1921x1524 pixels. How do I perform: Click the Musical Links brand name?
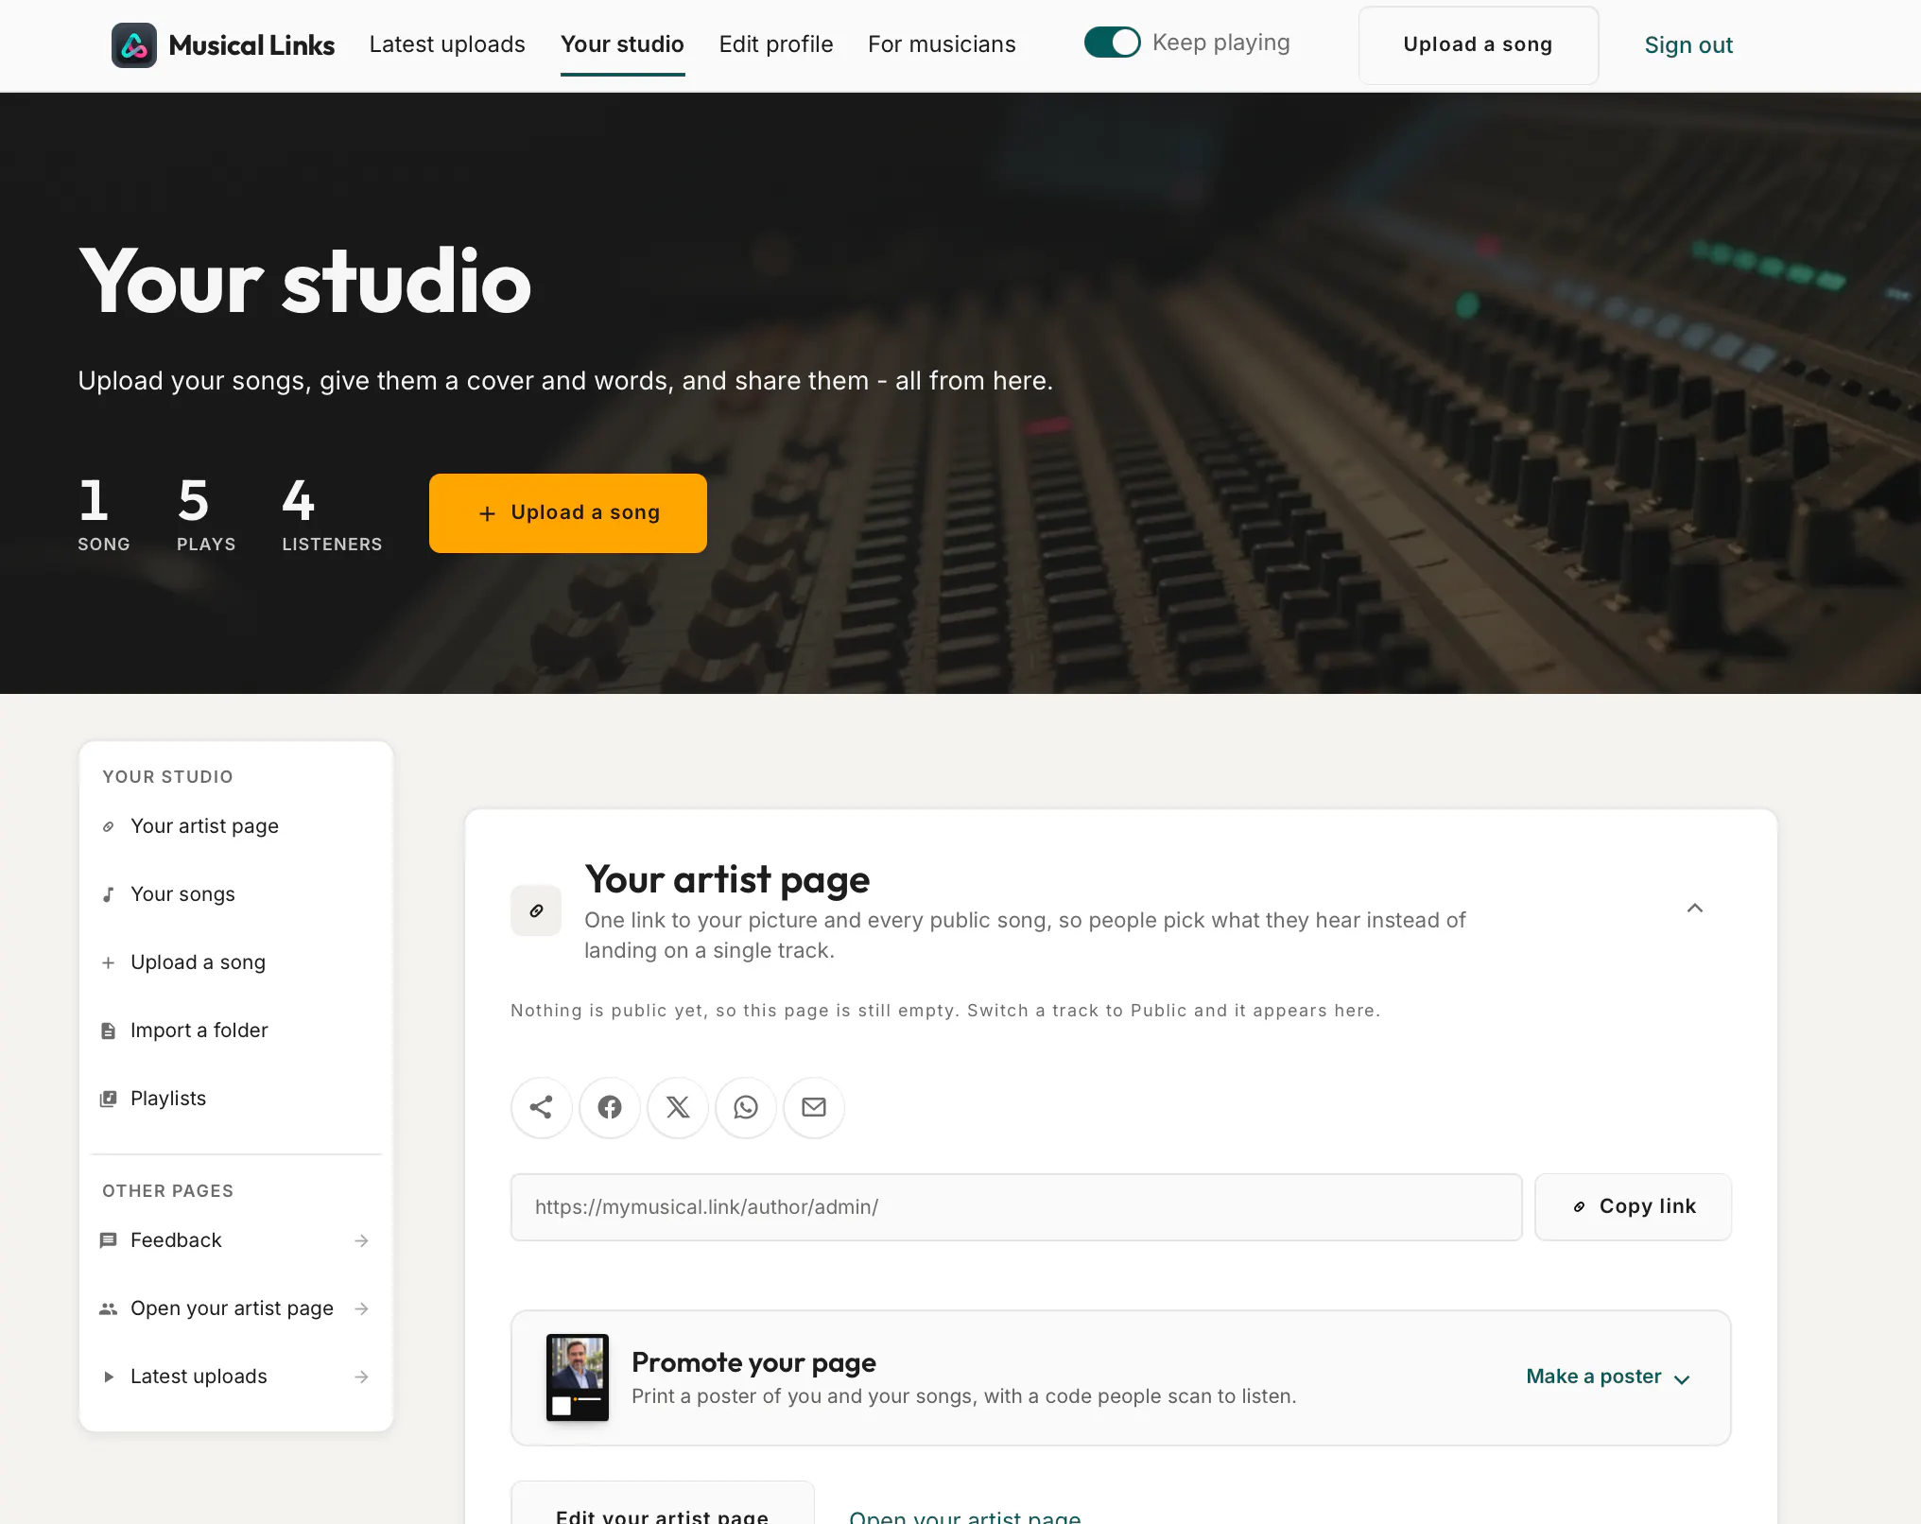251,45
